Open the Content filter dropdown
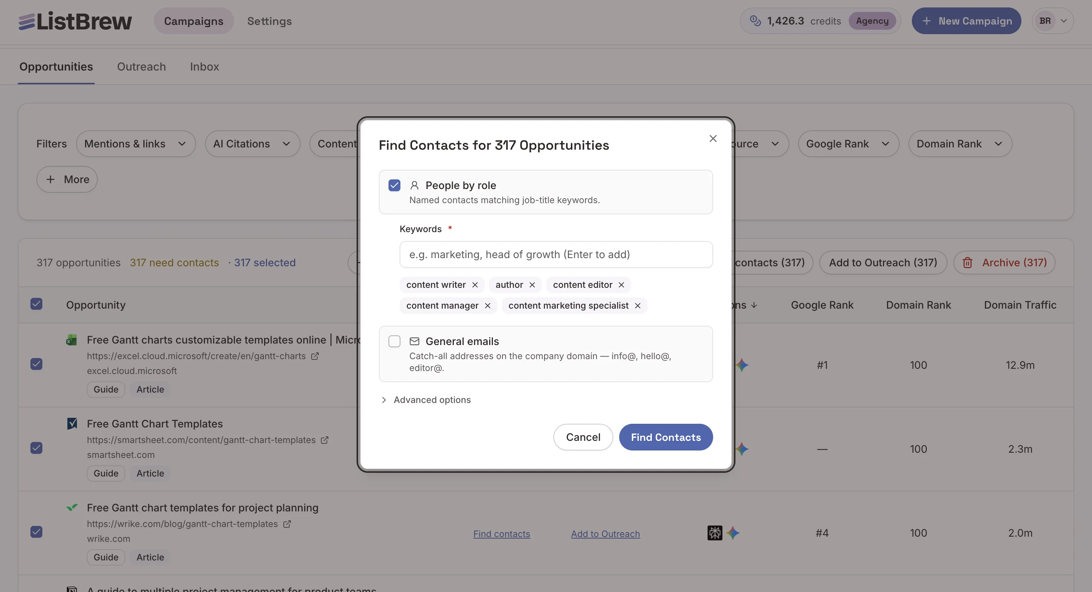Screen dimensions: 1092x592 point(335,144)
